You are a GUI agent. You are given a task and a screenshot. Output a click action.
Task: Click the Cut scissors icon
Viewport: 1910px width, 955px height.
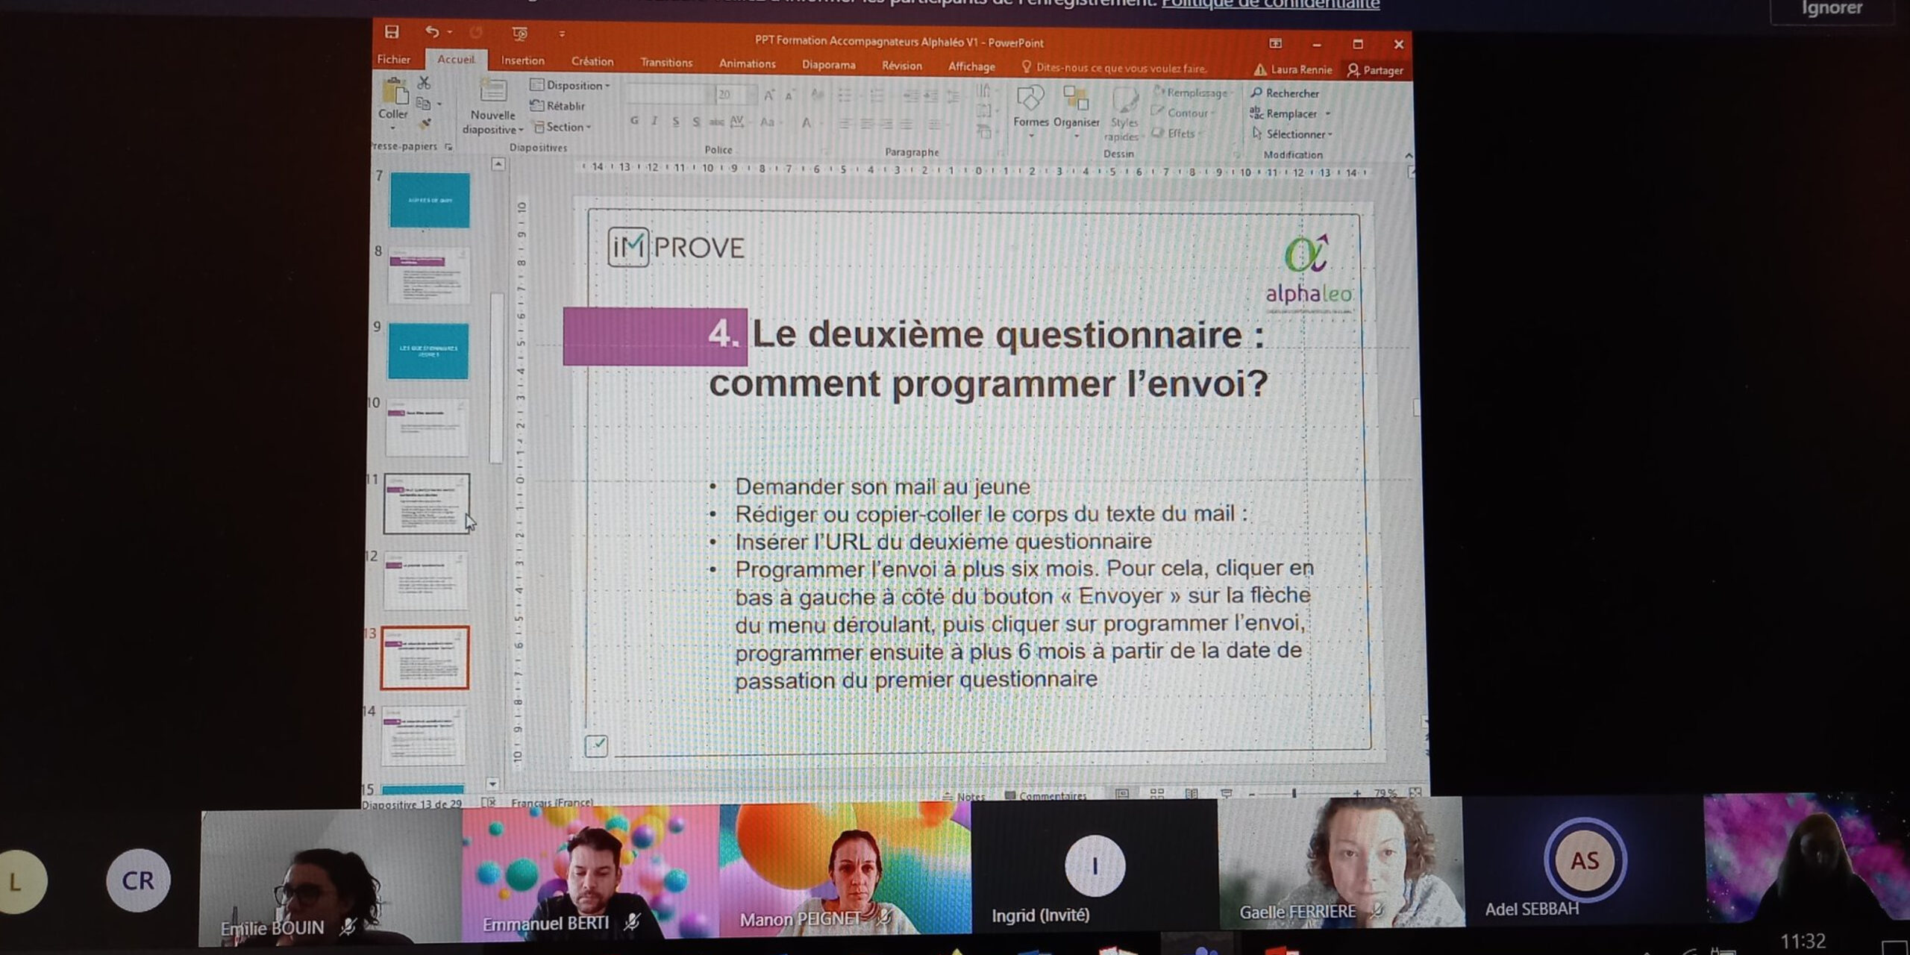[424, 82]
